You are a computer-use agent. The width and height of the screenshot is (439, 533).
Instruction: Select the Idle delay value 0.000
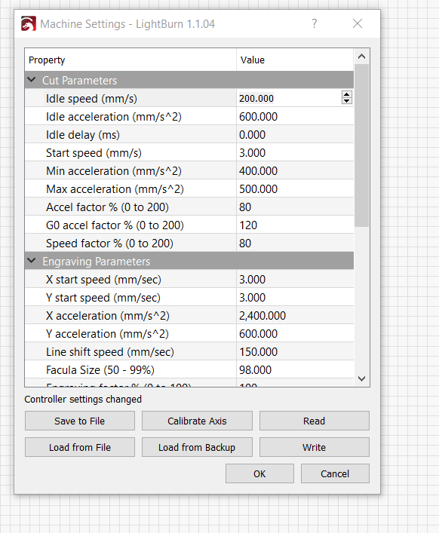click(x=252, y=135)
